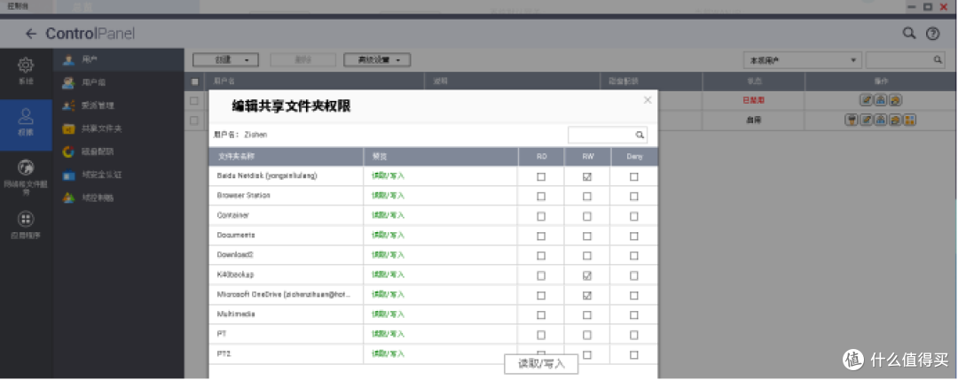Click the Baidu Netdisk folder name
The height and width of the screenshot is (380, 958).
pyautogui.click(x=267, y=175)
